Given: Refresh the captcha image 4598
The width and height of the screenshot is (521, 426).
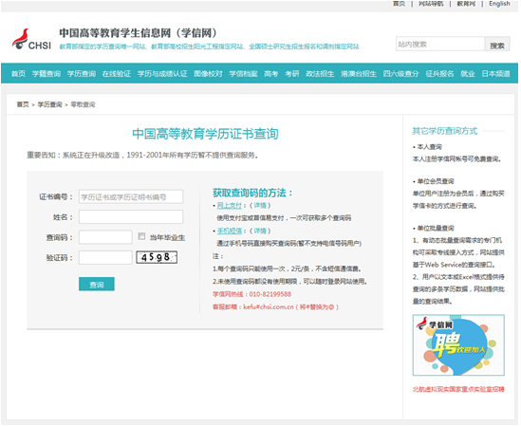Looking at the screenshot, I should 157,257.
